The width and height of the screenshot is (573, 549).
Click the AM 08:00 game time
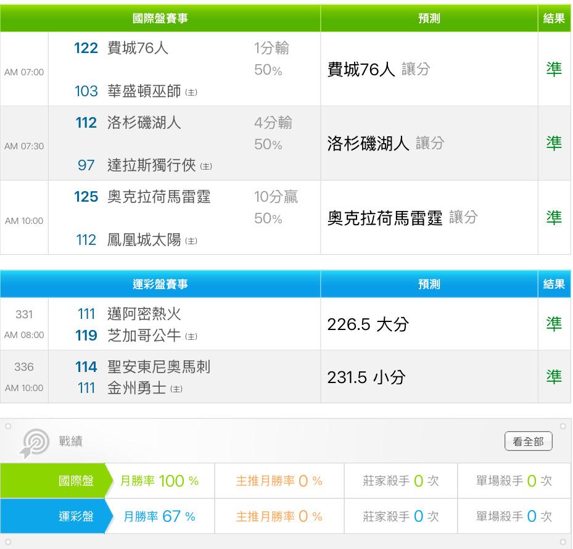(x=24, y=335)
